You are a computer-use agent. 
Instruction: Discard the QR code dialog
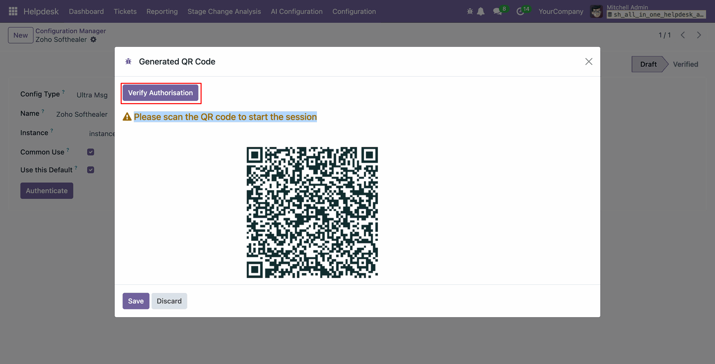169,301
